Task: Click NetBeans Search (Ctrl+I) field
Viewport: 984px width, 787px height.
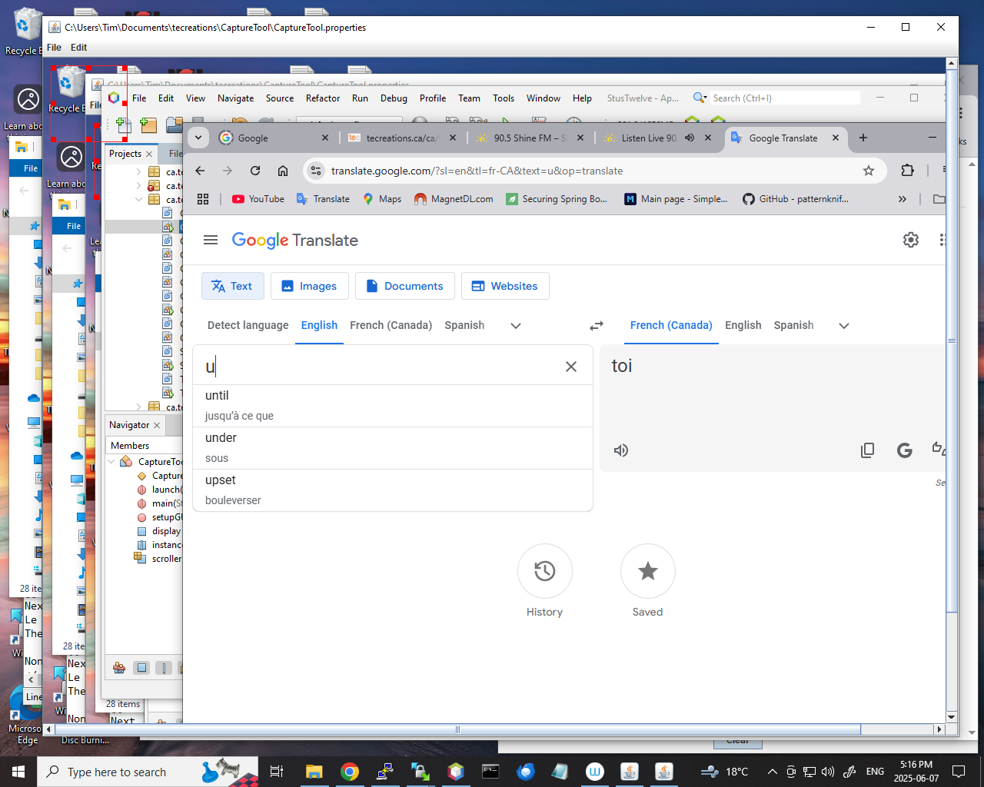Action: (784, 98)
